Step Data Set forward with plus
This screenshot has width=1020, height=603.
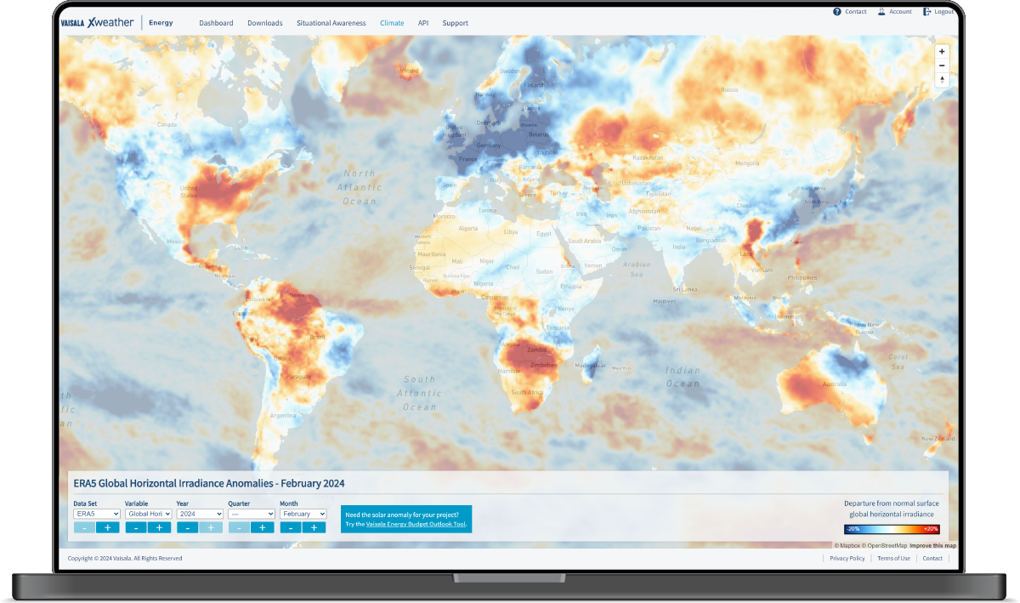tap(108, 527)
